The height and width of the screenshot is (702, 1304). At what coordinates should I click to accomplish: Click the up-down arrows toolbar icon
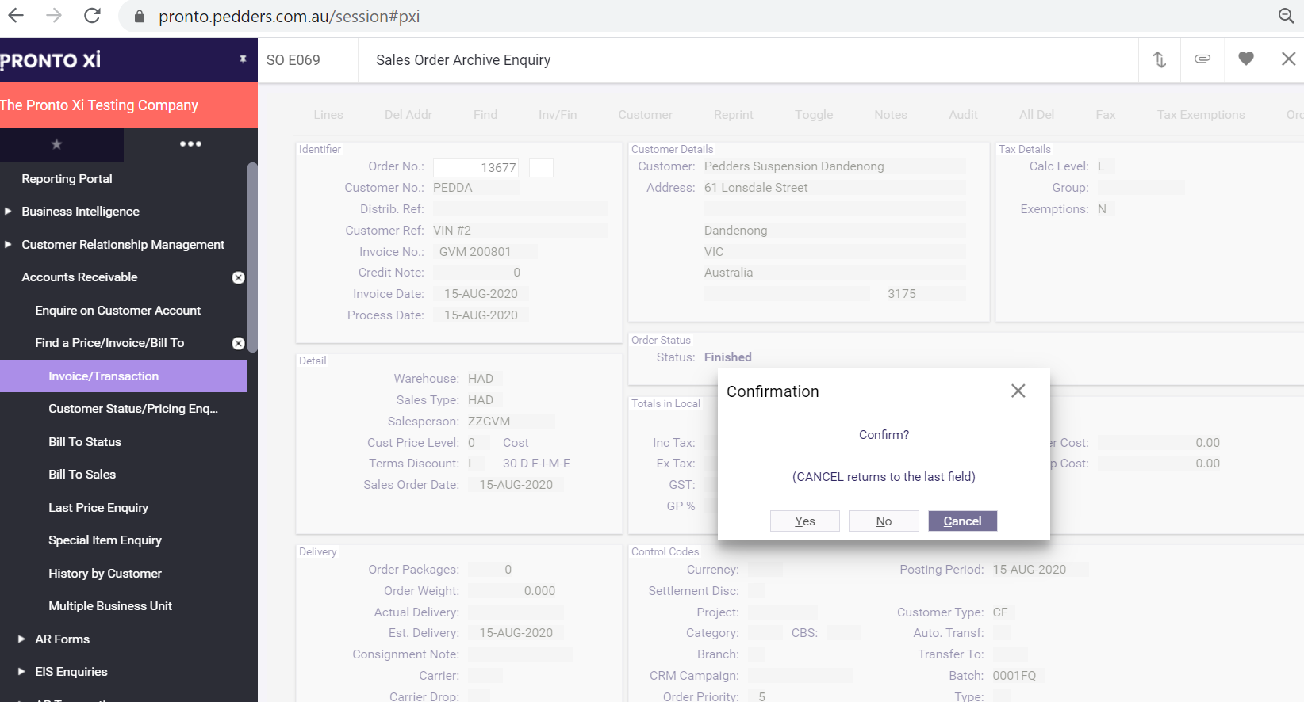point(1160,59)
